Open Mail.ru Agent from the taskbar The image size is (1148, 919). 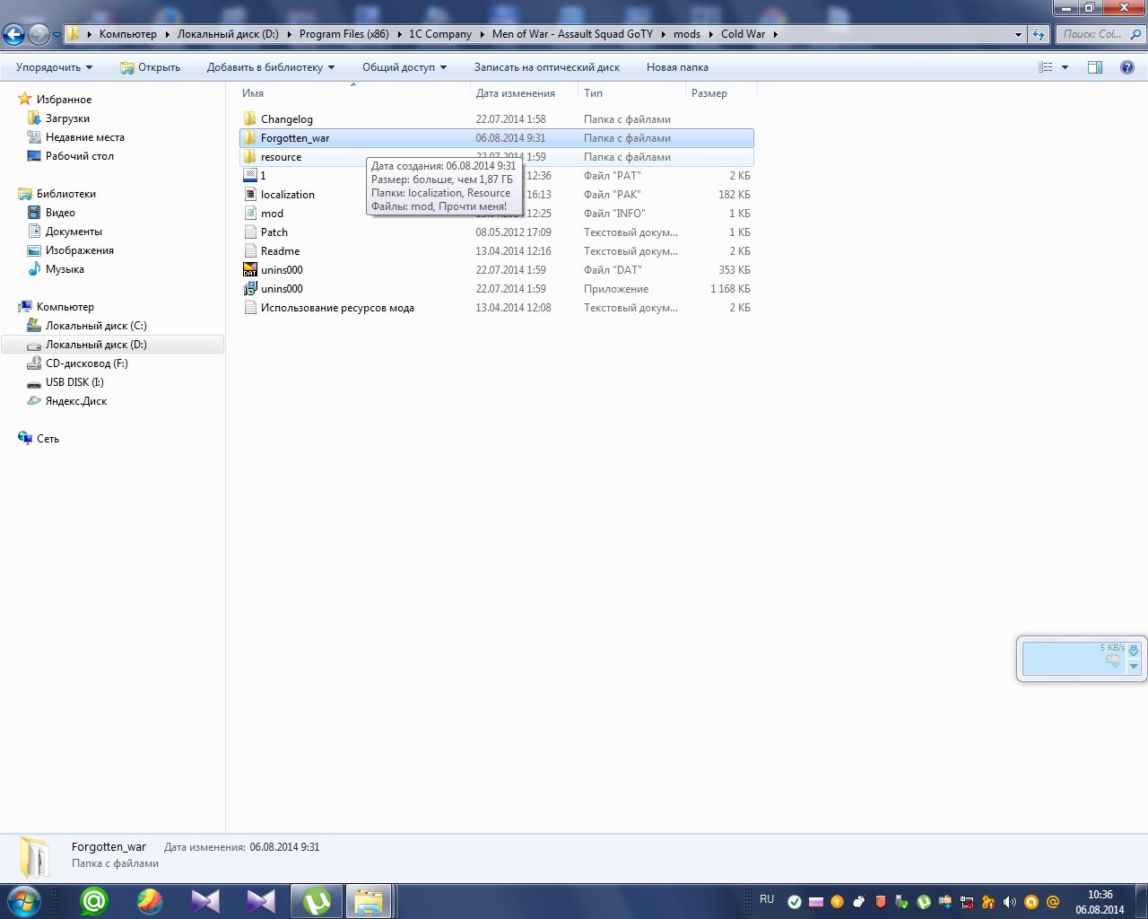93,901
